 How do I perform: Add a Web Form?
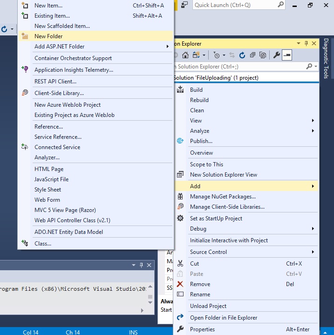coord(95,200)
